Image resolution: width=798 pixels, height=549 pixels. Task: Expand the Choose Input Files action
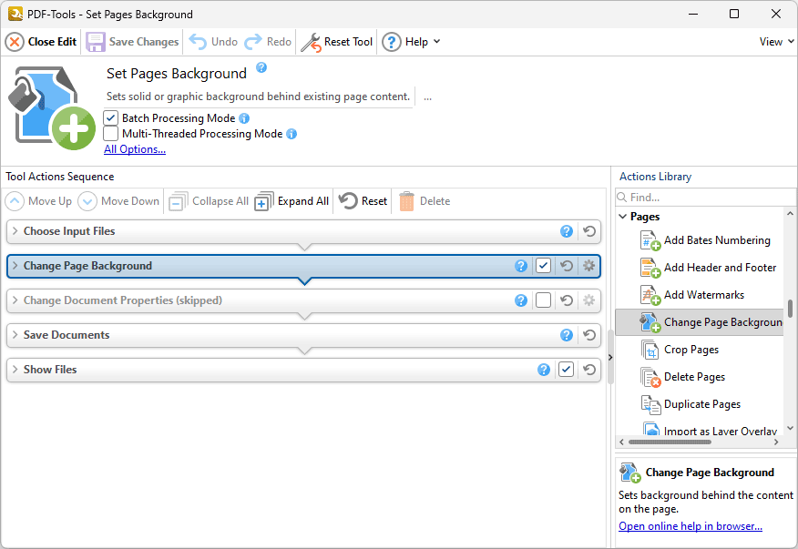click(15, 231)
